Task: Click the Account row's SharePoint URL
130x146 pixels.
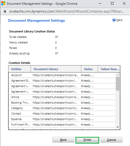Action: 55,75
